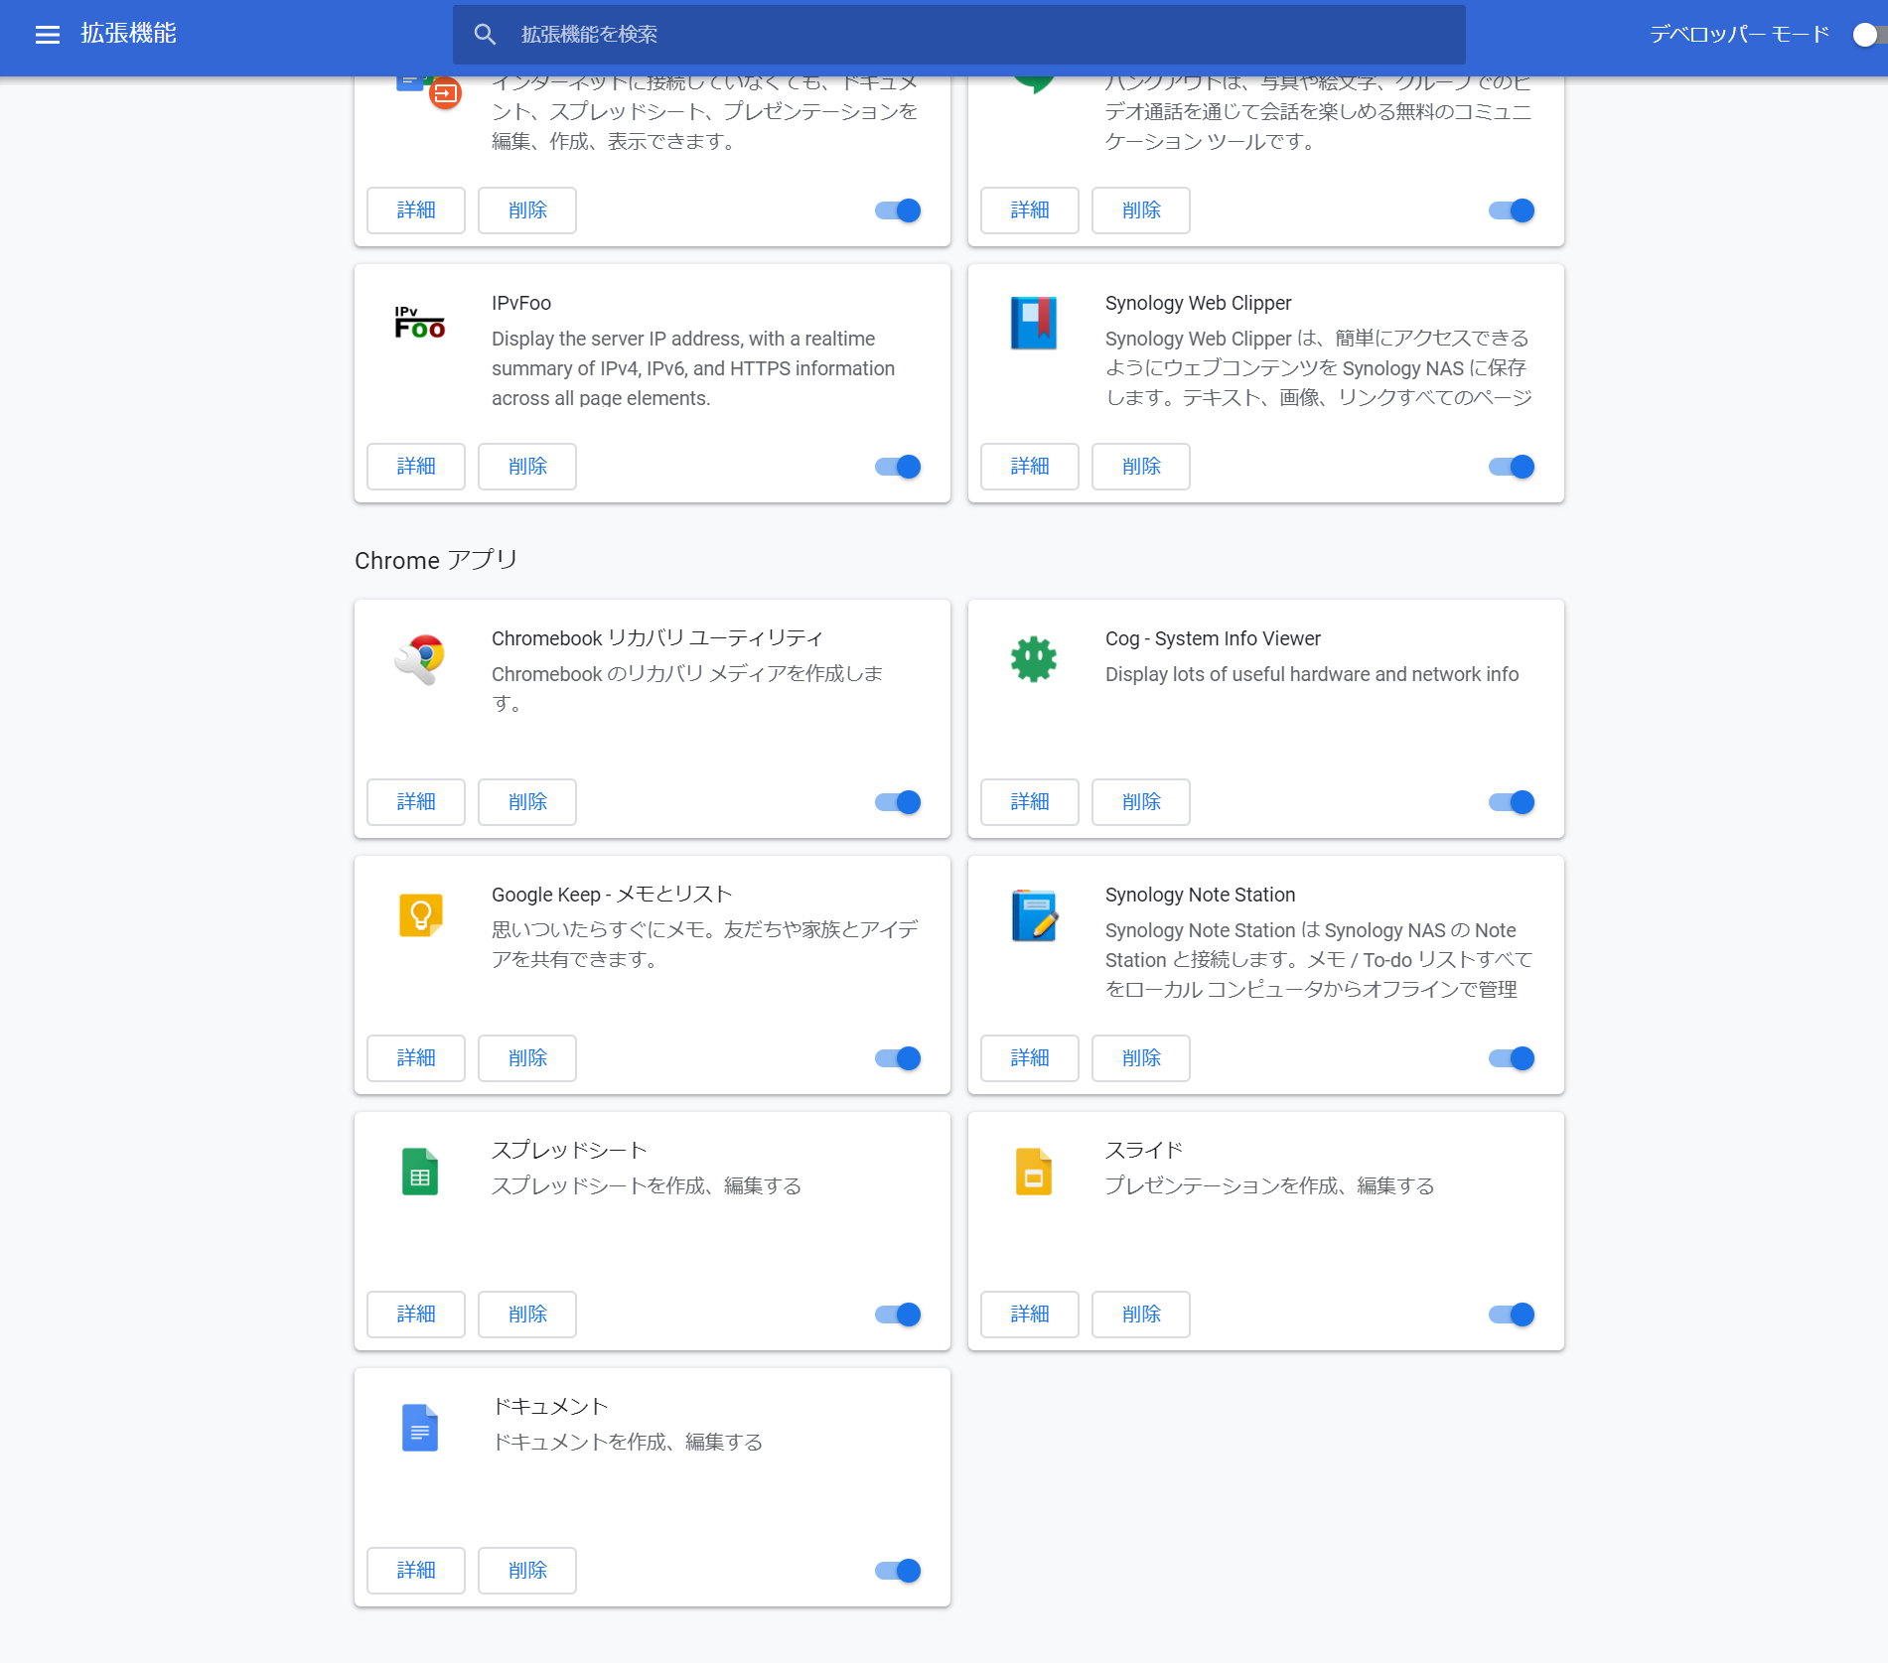Click the Cog - System Info Viewer title
Viewport: 1888px width, 1663px height.
(1213, 638)
